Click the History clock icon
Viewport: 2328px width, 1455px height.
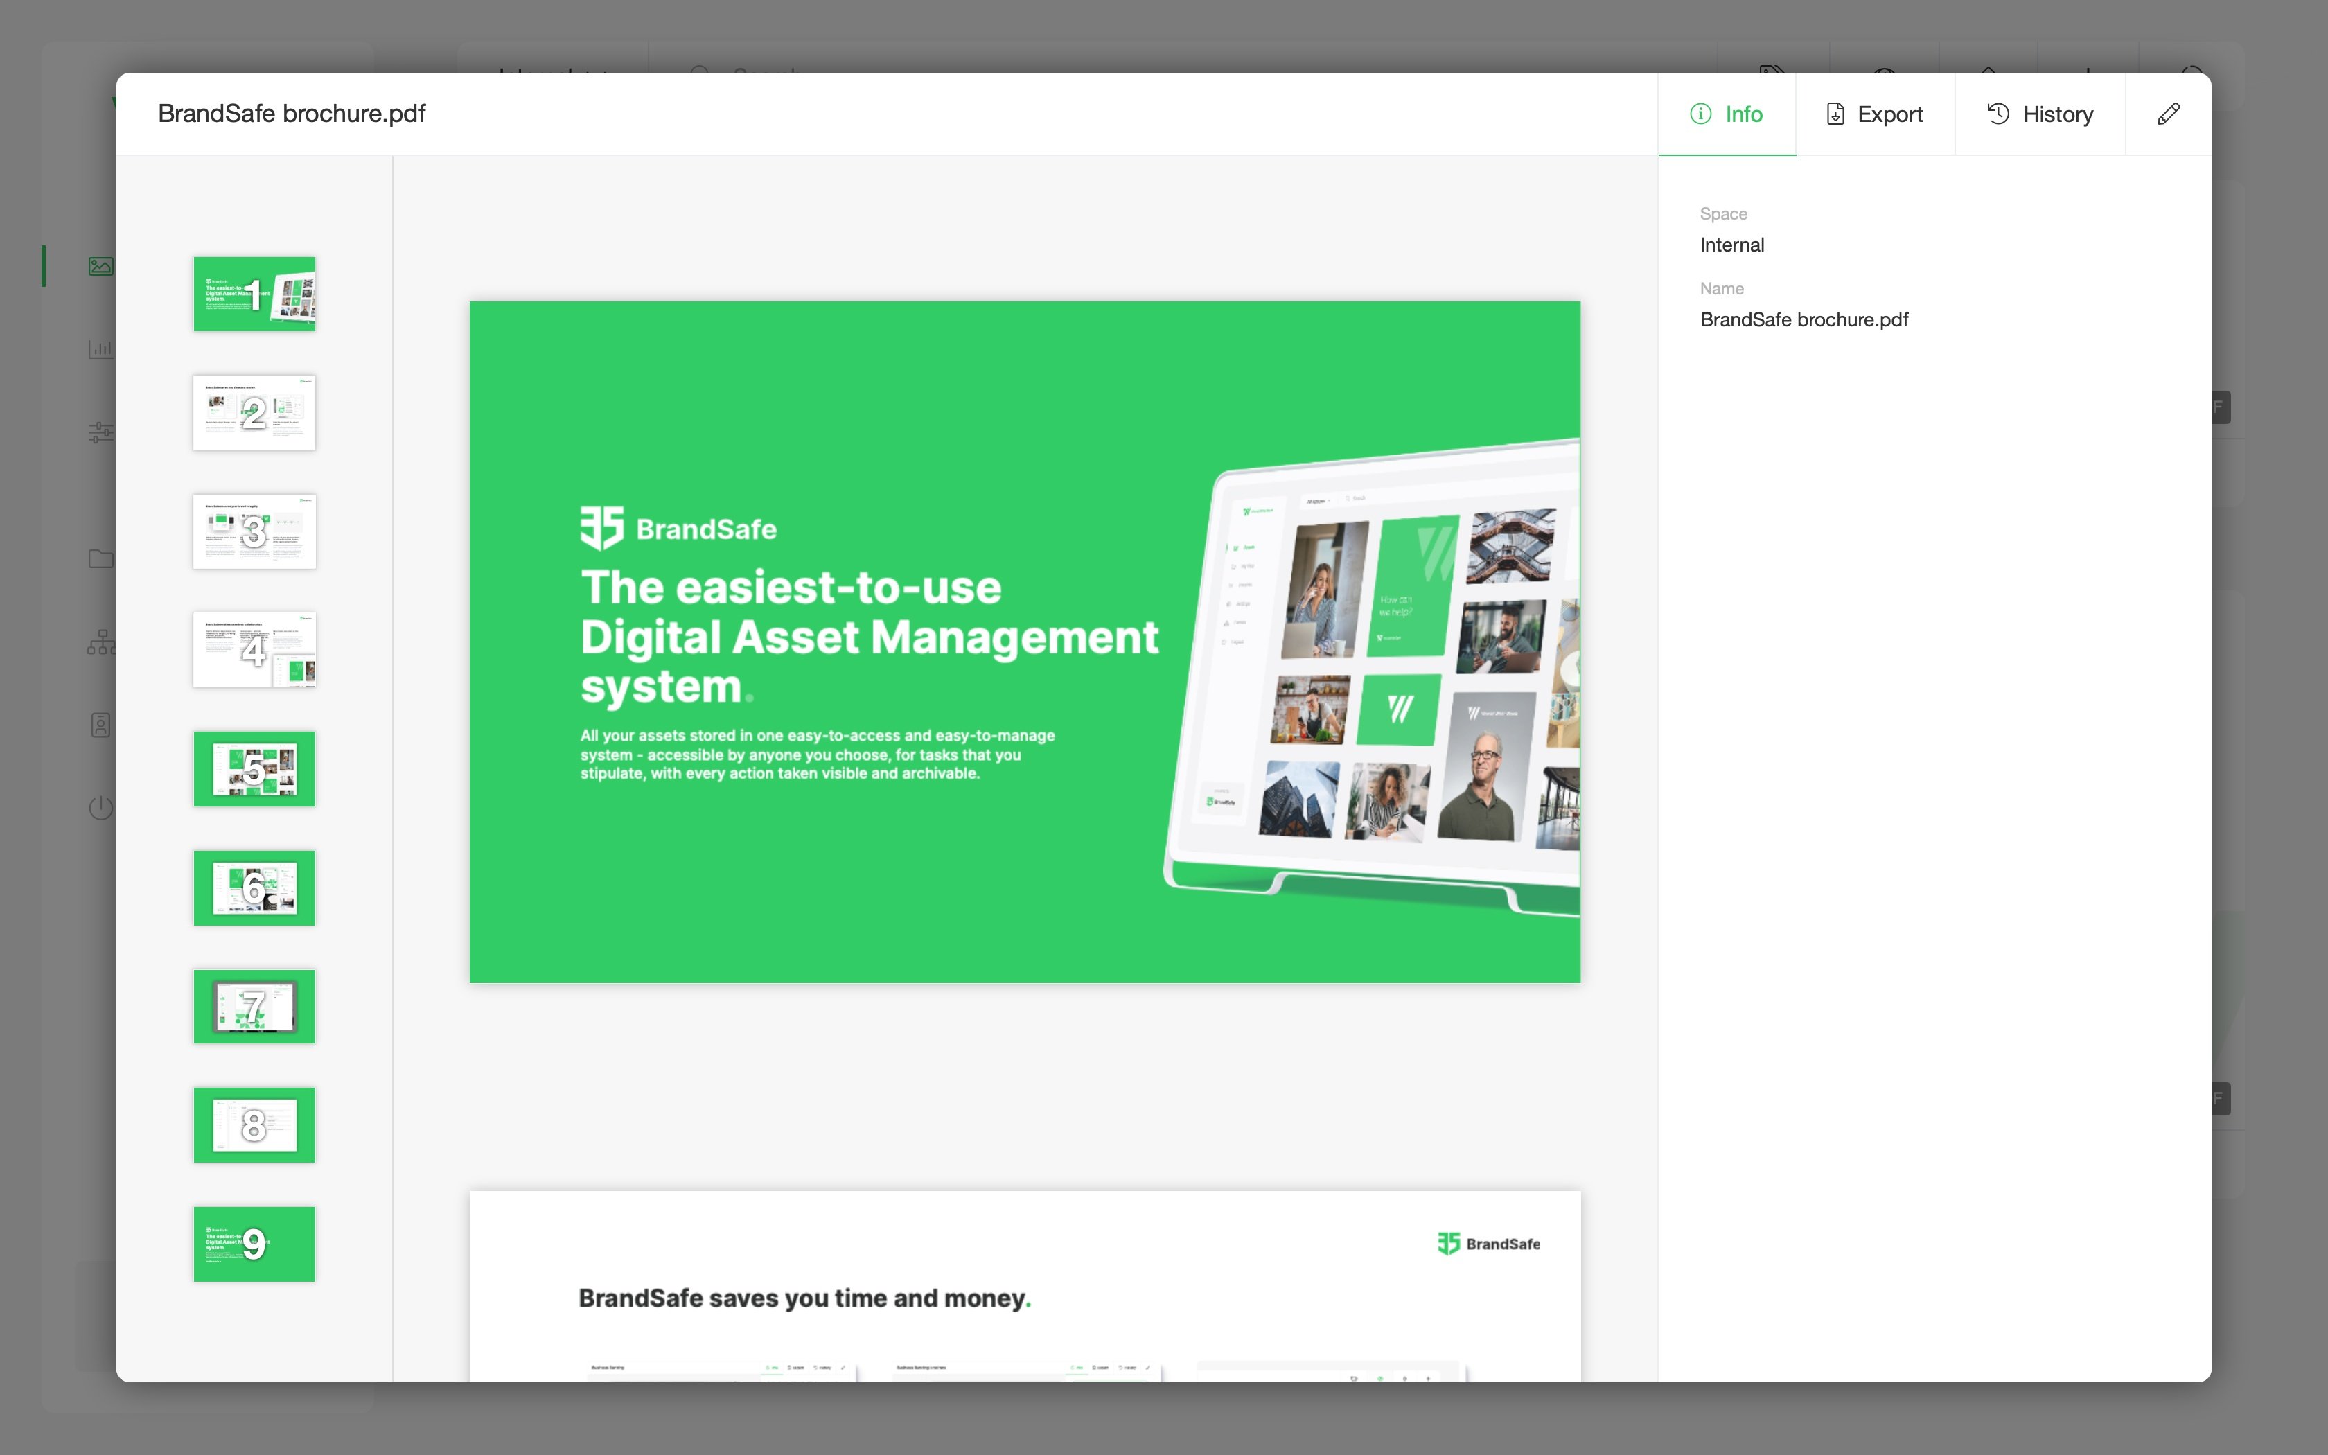(x=1998, y=114)
